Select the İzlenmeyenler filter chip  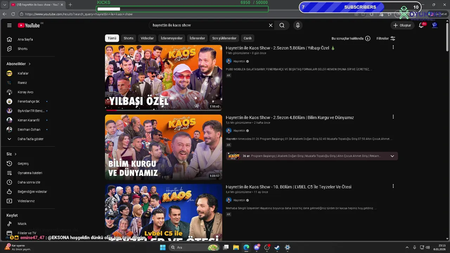[172, 38]
